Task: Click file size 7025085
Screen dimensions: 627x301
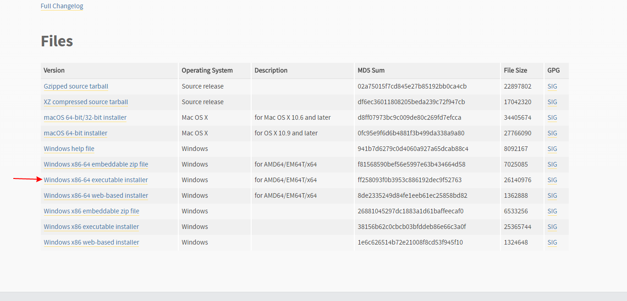Action: (516, 164)
